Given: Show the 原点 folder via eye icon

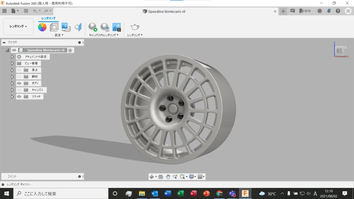Looking at the screenshot, I should [x=19, y=70].
